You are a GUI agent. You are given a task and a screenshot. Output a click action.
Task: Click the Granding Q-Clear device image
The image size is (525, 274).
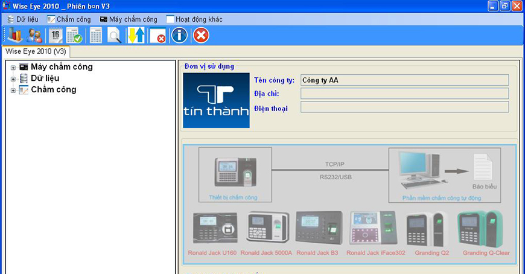click(480, 229)
